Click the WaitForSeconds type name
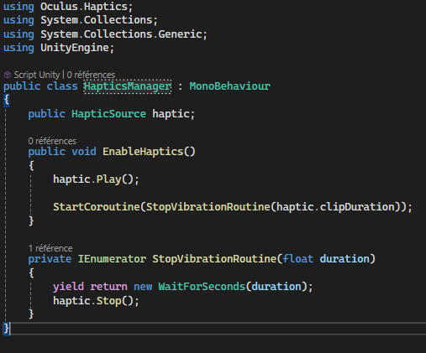This screenshot has height=353, width=426. click(202, 287)
